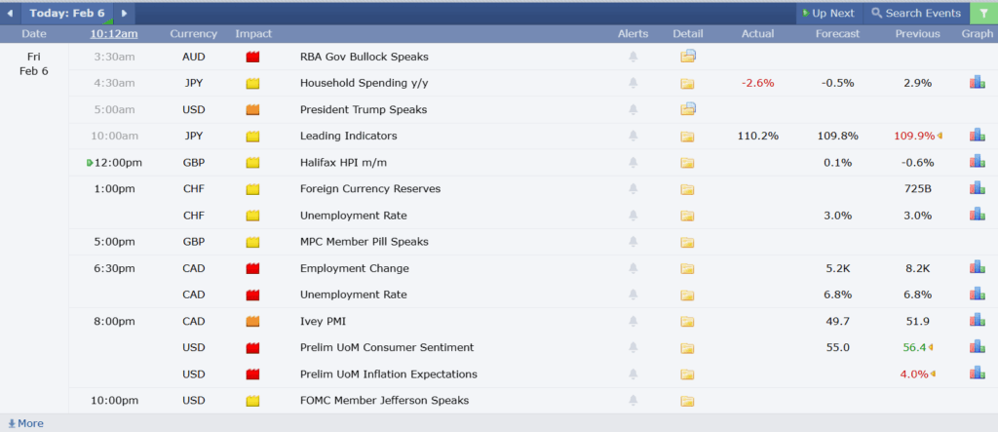This screenshot has width=998, height=432.
Task: Click red impact marker for Prelim UoM Inflation Expectations
Action: (x=253, y=373)
